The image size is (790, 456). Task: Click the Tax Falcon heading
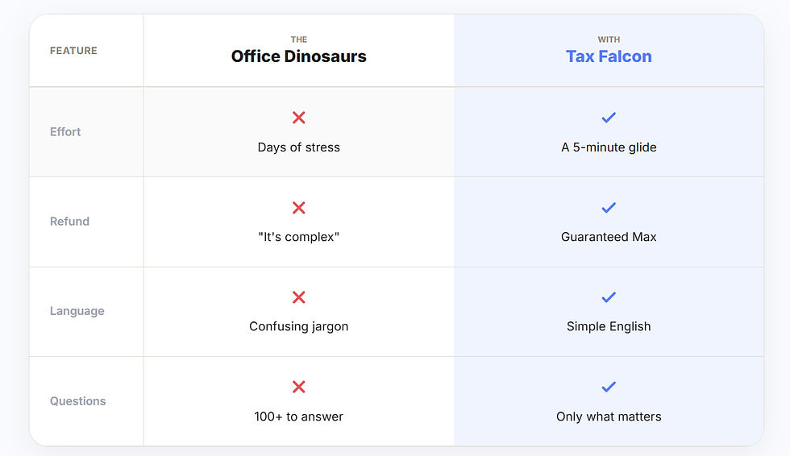[x=609, y=56]
